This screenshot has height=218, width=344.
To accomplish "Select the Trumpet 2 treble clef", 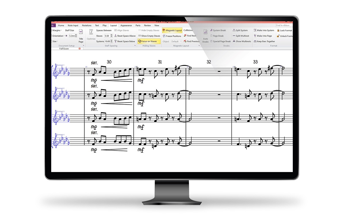I will click(56, 95).
